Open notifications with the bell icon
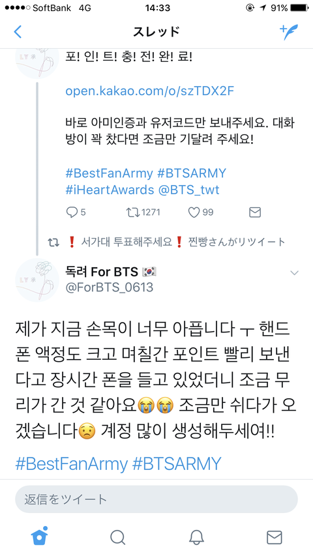Image resolution: width=313 pixels, height=556 pixels. pos(196,537)
